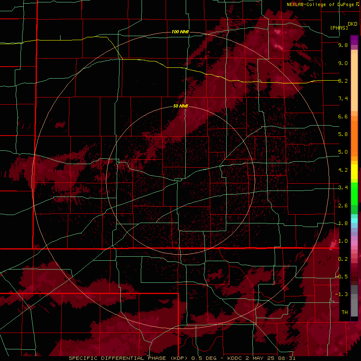Pick the light peach band of color bar
The width and height of the screenshot is (361, 361).
tap(354, 82)
